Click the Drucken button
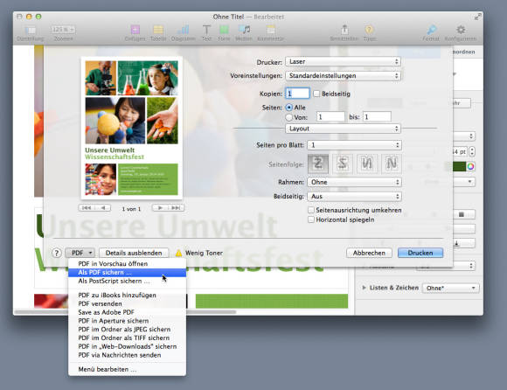Screen dimensions: 507x390 pos(420,253)
